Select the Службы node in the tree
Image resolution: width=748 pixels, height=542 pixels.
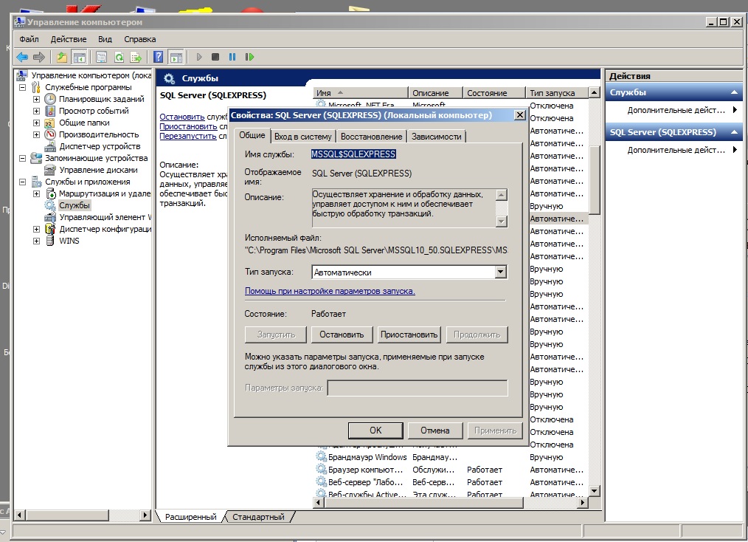coord(74,205)
